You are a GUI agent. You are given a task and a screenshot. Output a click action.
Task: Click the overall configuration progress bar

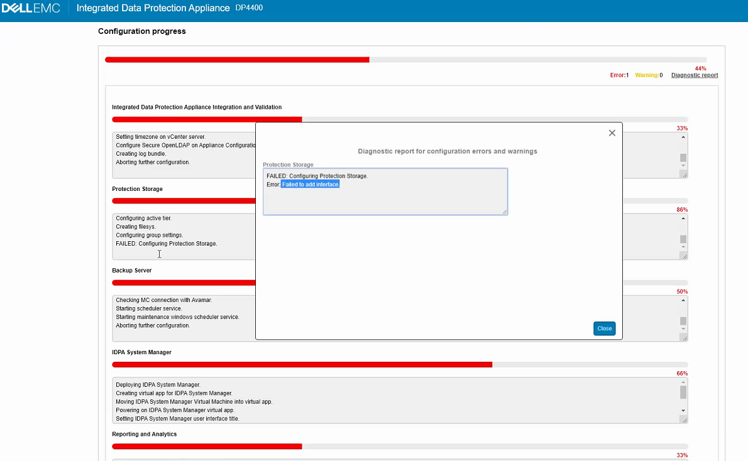405,60
